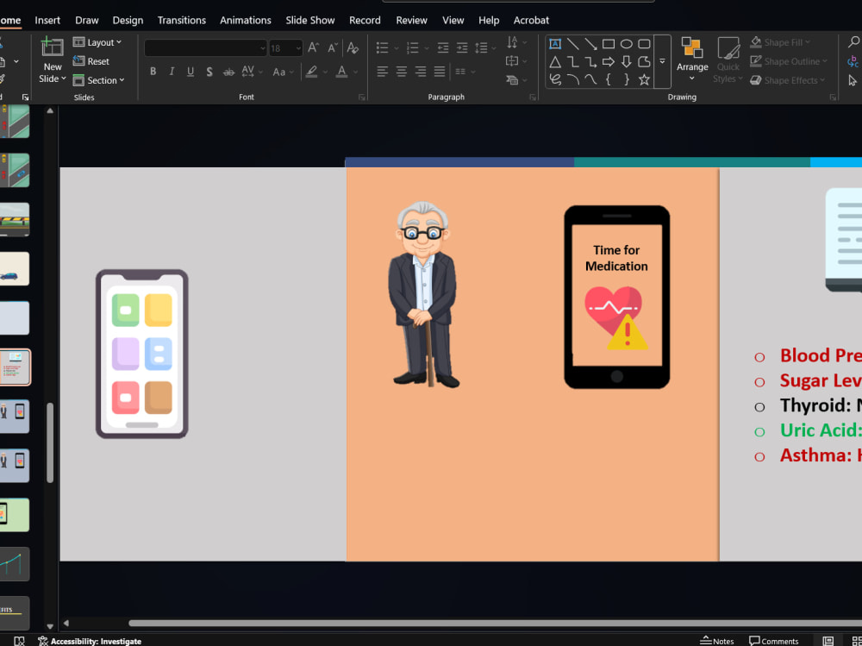The image size is (862, 646).
Task: Click the Reset slide button
Action: point(91,61)
